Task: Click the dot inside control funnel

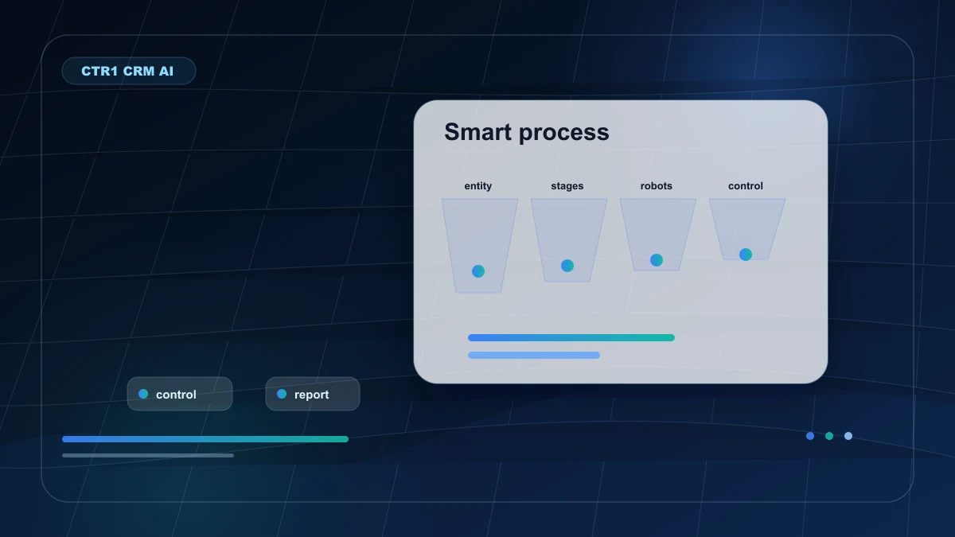Action: [746, 255]
